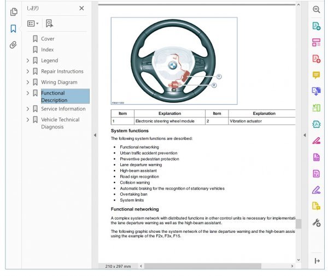Open the Export PDF tool icon
Screen dimensions: 328x276
point(317,26)
